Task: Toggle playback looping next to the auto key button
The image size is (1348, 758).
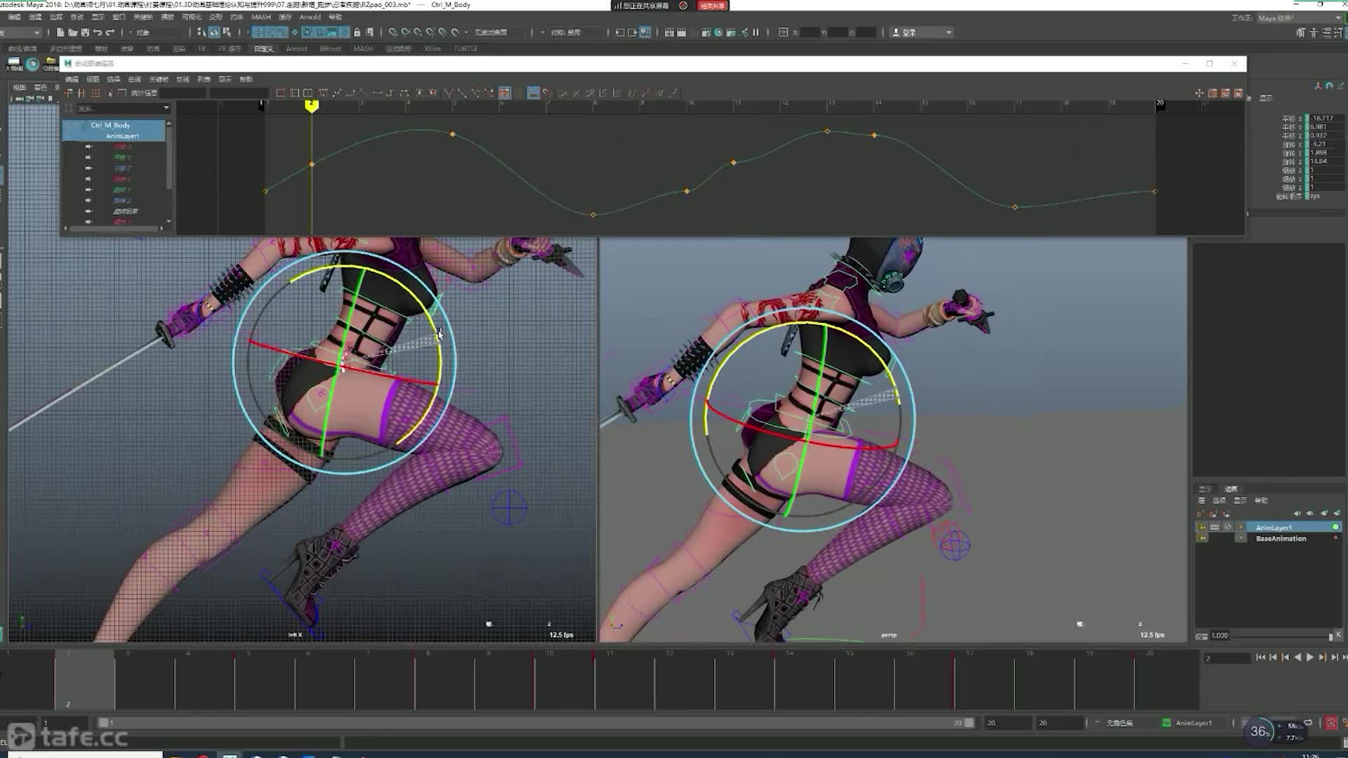Action: click(1308, 722)
